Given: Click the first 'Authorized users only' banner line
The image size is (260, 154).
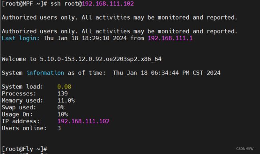Looking at the screenshot, I should 120,18.
